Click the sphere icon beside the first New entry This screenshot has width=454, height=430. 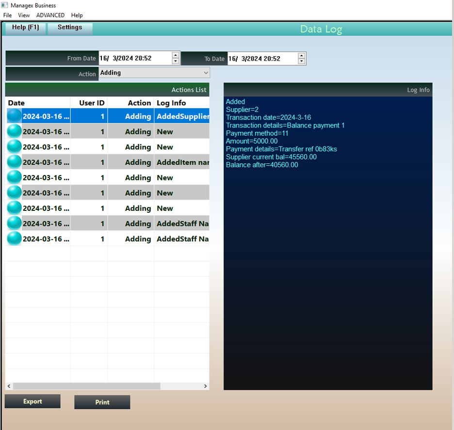click(13, 131)
